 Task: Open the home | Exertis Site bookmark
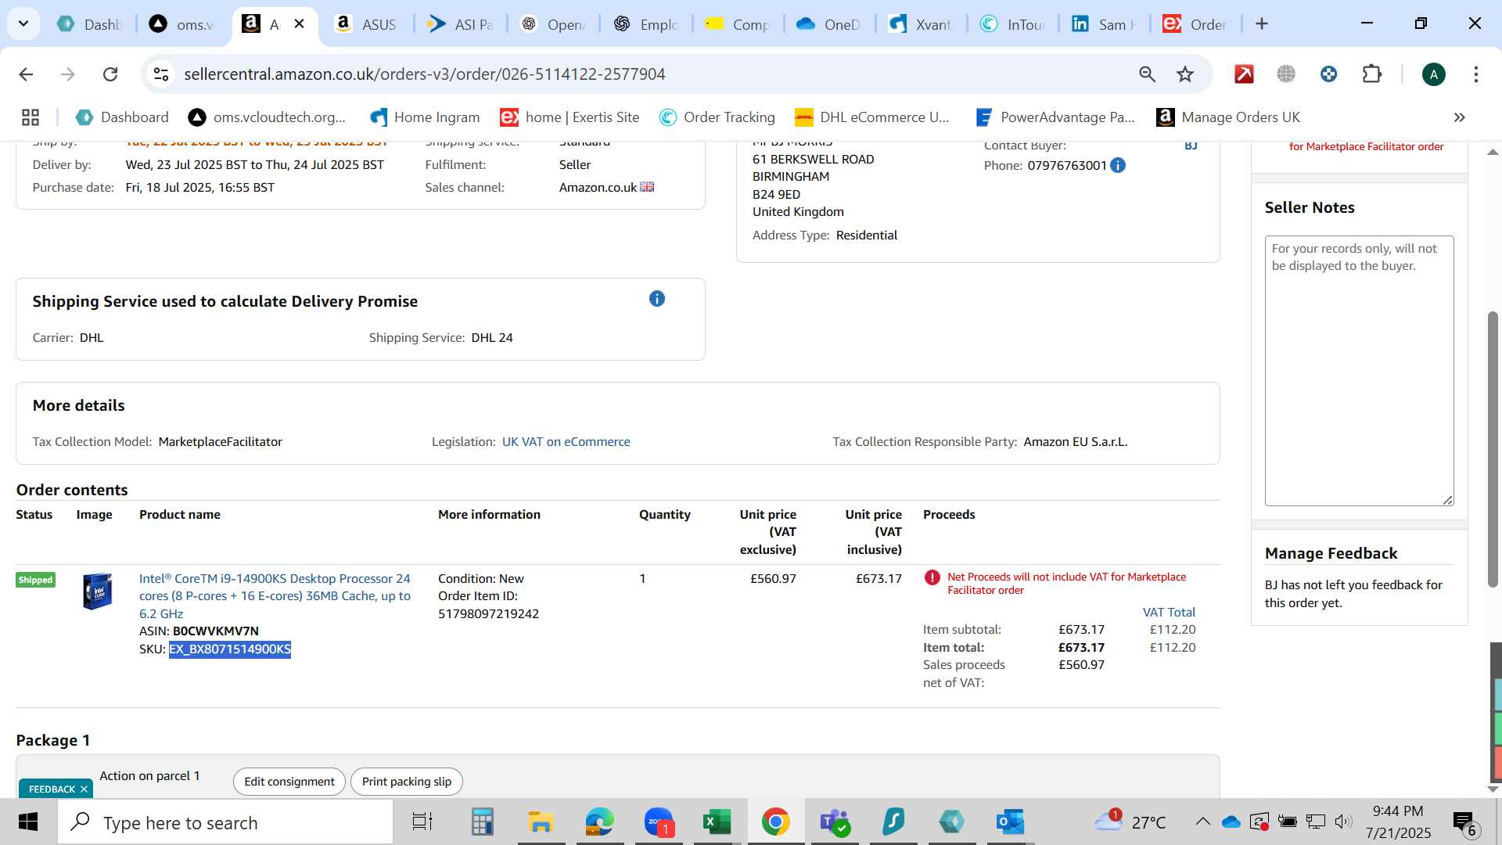click(570, 117)
